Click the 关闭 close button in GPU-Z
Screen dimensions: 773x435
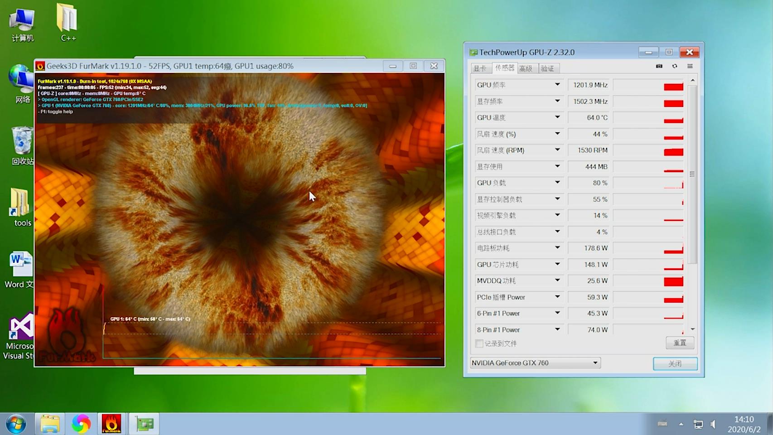tap(675, 363)
